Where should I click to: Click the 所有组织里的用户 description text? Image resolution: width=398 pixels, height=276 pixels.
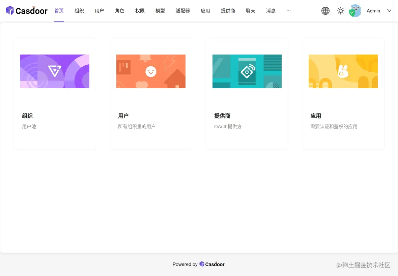tap(137, 126)
